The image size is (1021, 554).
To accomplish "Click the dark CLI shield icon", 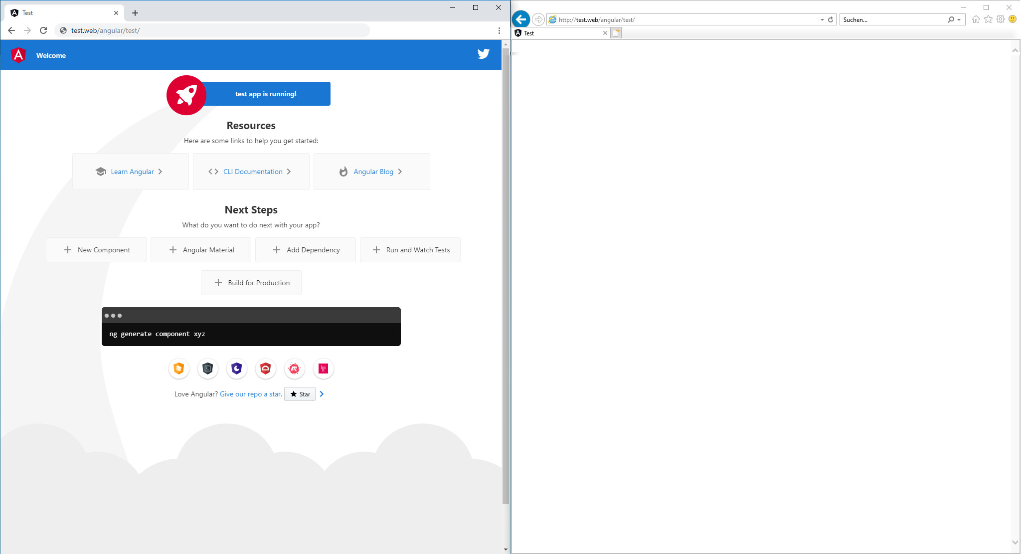I will [208, 369].
